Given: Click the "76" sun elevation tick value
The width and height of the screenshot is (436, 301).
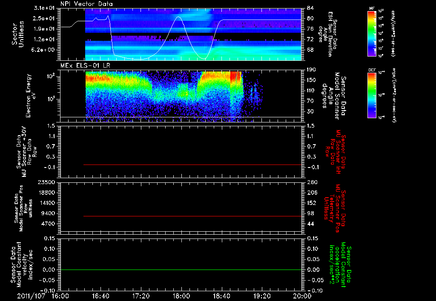Looking at the screenshot, I should [x=310, y=29].
